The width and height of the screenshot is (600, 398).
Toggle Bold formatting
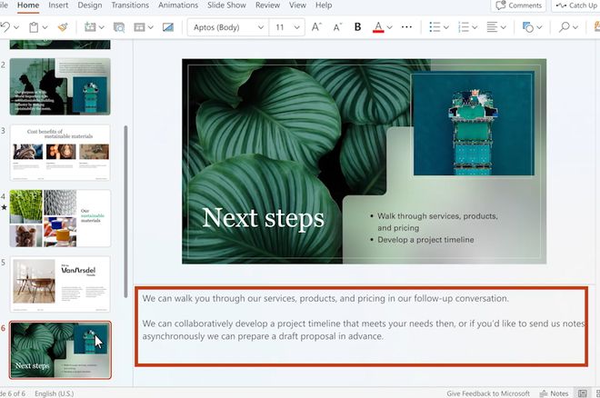(357, 27)
